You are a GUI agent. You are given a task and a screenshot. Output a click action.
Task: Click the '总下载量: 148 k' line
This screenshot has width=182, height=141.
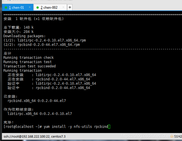(x=19, y=27)
